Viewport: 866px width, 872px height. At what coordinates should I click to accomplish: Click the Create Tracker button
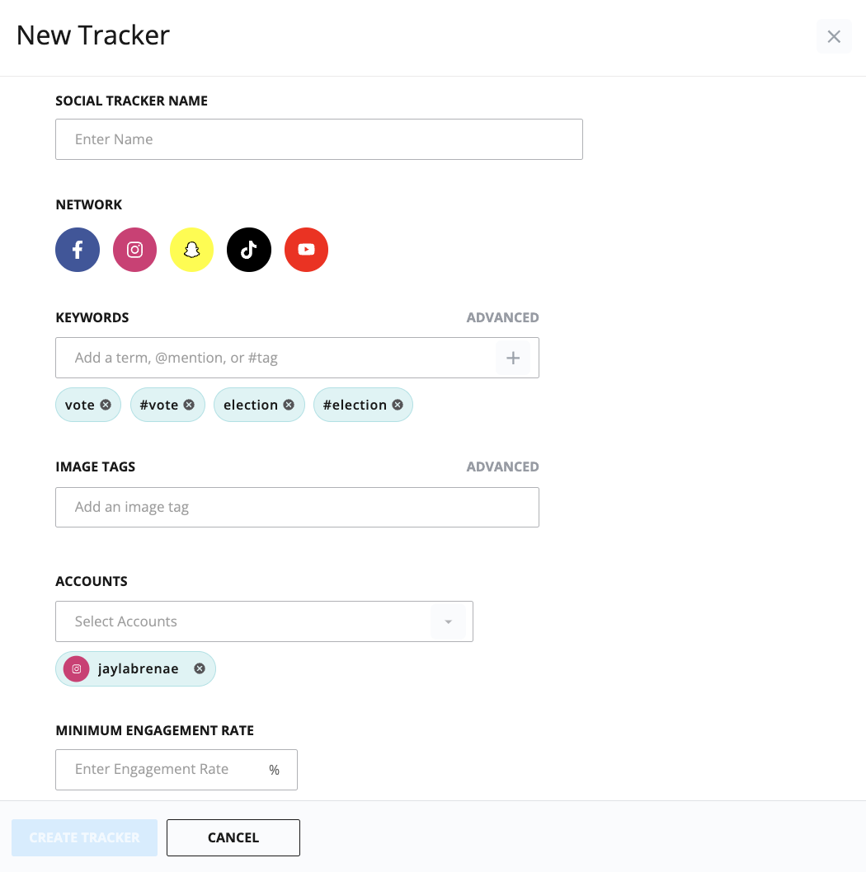[x=85, y=837]
